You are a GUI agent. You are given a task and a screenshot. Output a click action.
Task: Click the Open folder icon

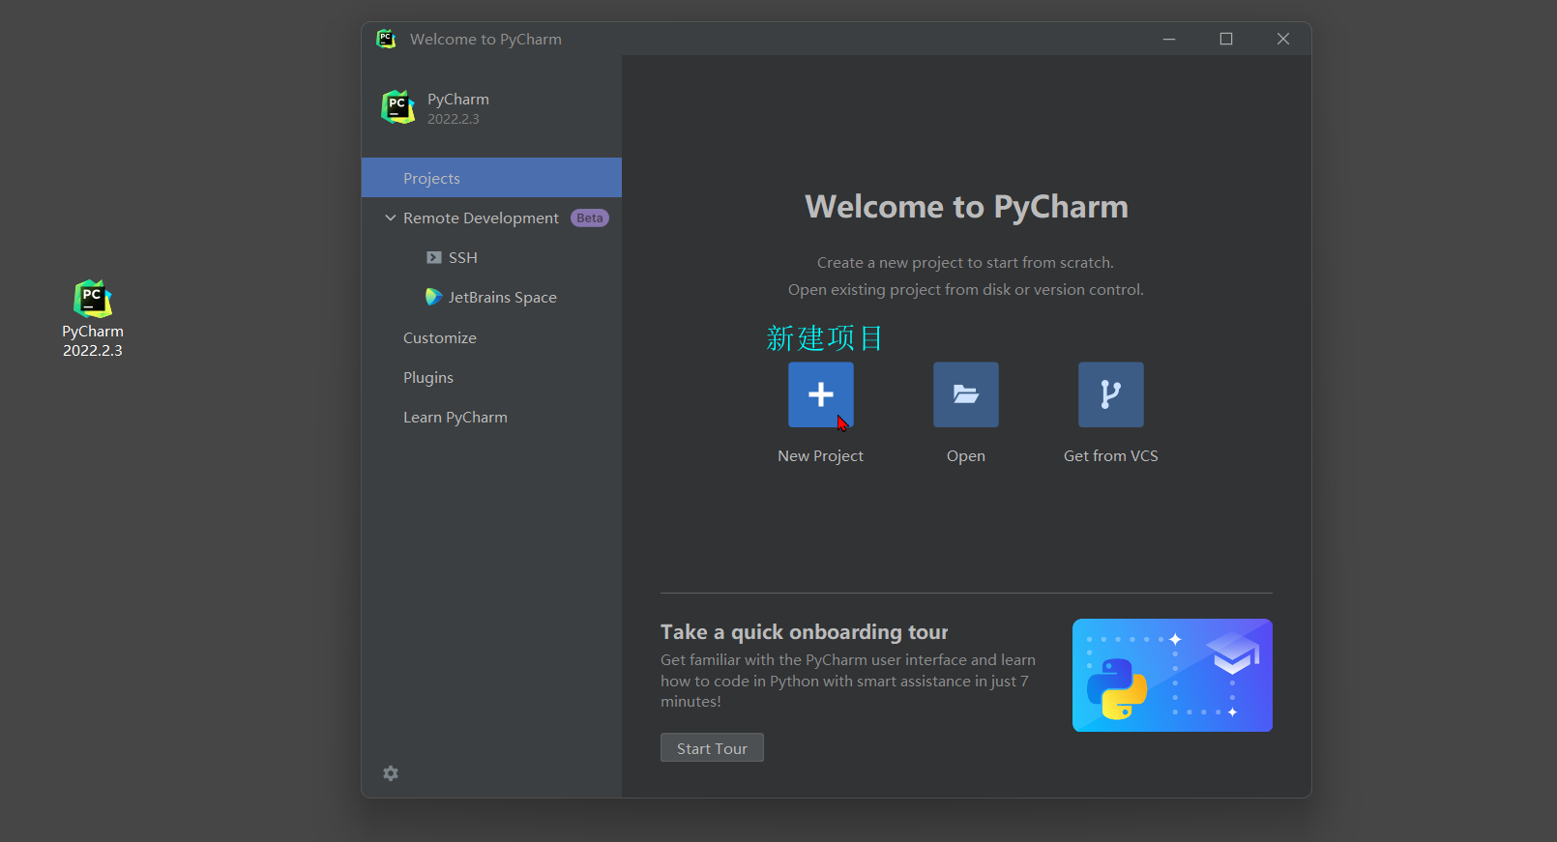pyautogui.click(x=965, y=394)
